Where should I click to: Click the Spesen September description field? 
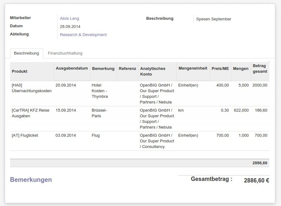click(213, 19)
